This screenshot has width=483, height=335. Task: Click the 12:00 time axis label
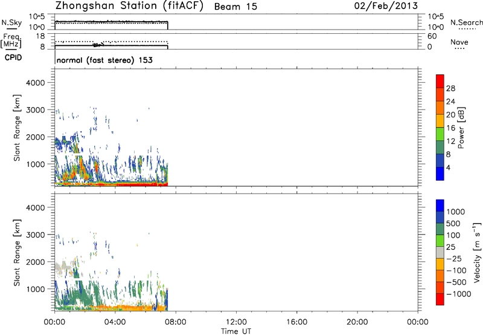[236, 322]
